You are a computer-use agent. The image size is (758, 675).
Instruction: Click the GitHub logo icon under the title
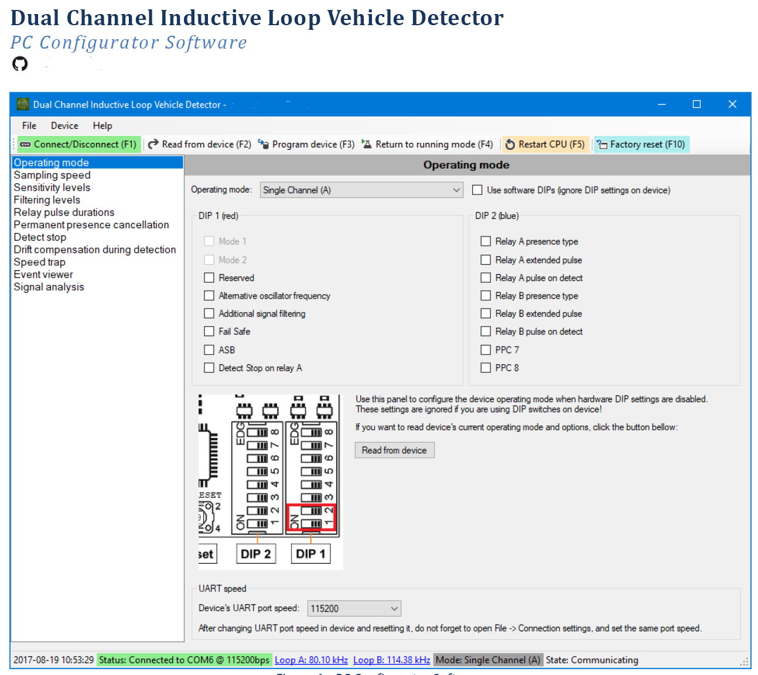[20, 63]
